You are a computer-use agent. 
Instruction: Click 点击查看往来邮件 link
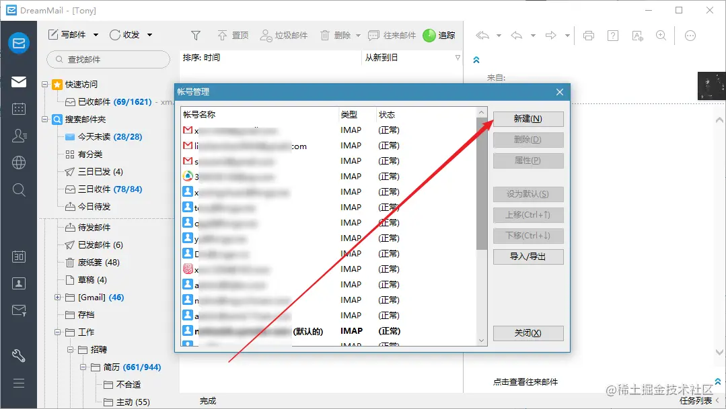[525, 381]
